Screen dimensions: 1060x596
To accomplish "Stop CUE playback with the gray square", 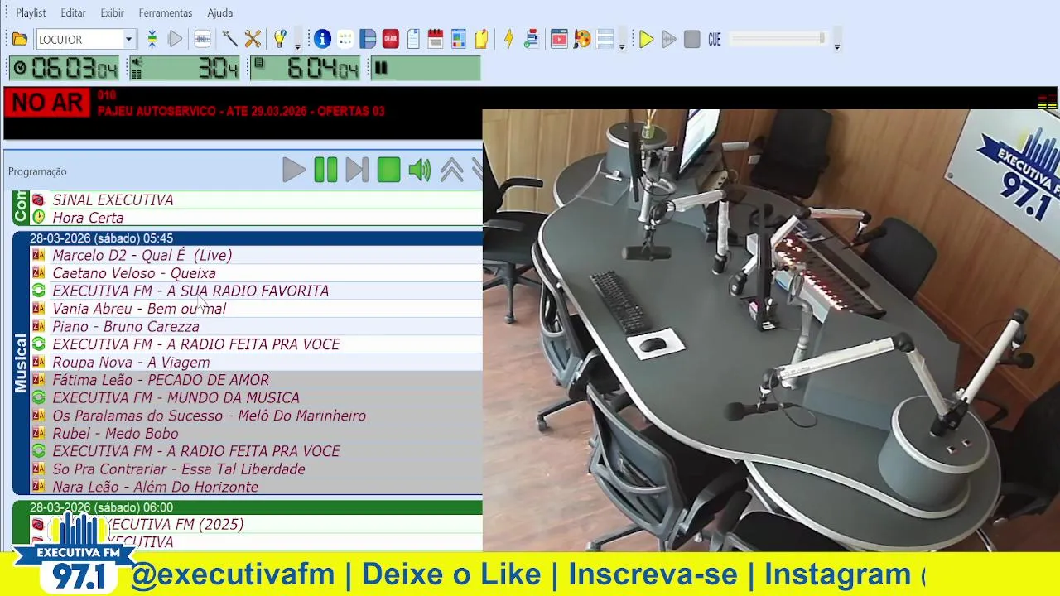I will pos(692,39).
